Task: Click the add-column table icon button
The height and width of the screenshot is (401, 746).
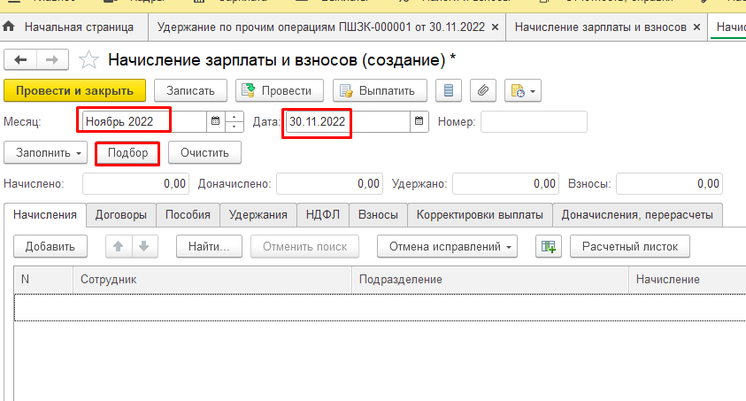Action: click(x=548, y=246)
